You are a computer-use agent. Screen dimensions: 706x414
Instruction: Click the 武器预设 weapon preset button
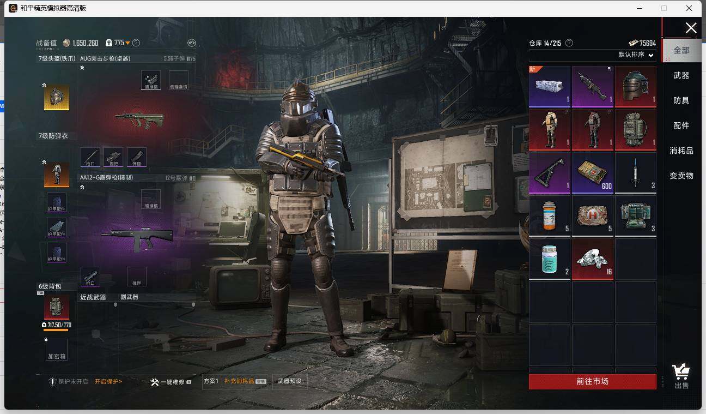click(x=289, y=381)
